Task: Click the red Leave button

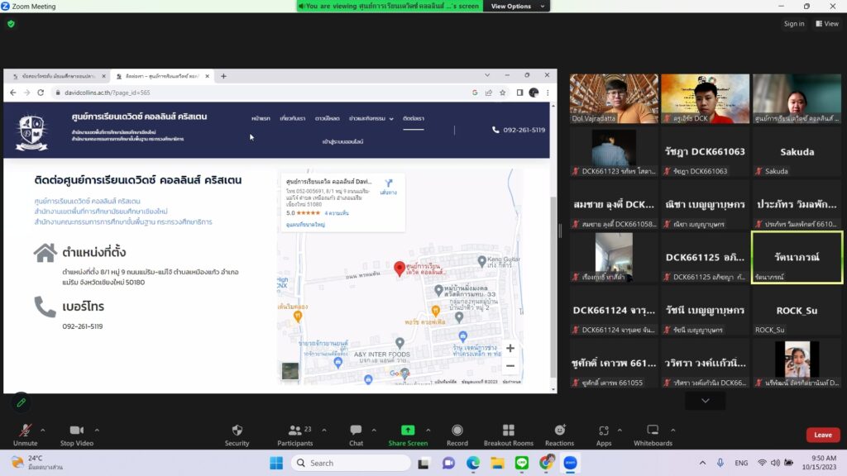Action: [x=822, y=435]
